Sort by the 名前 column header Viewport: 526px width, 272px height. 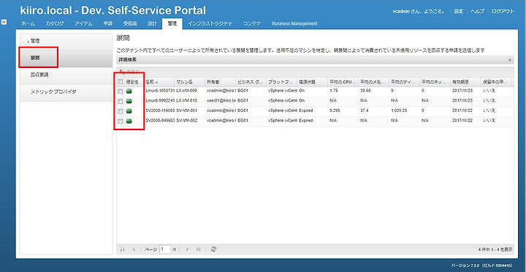(x=159, y=82)
